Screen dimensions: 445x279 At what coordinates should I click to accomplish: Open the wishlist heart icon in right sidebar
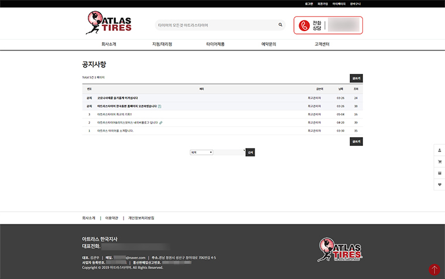pyautogui.click(x=440, y=185)
